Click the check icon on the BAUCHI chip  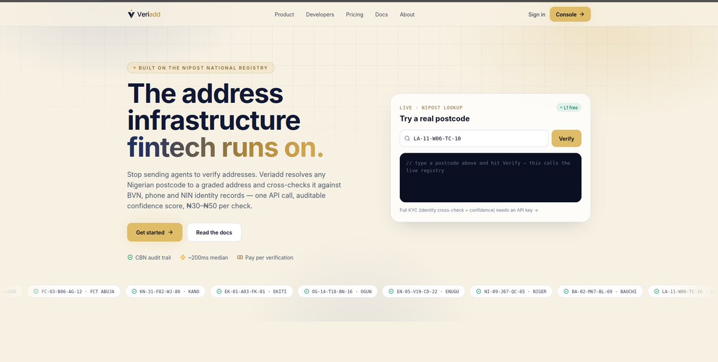pyautogui.click(x=566, y=291)
